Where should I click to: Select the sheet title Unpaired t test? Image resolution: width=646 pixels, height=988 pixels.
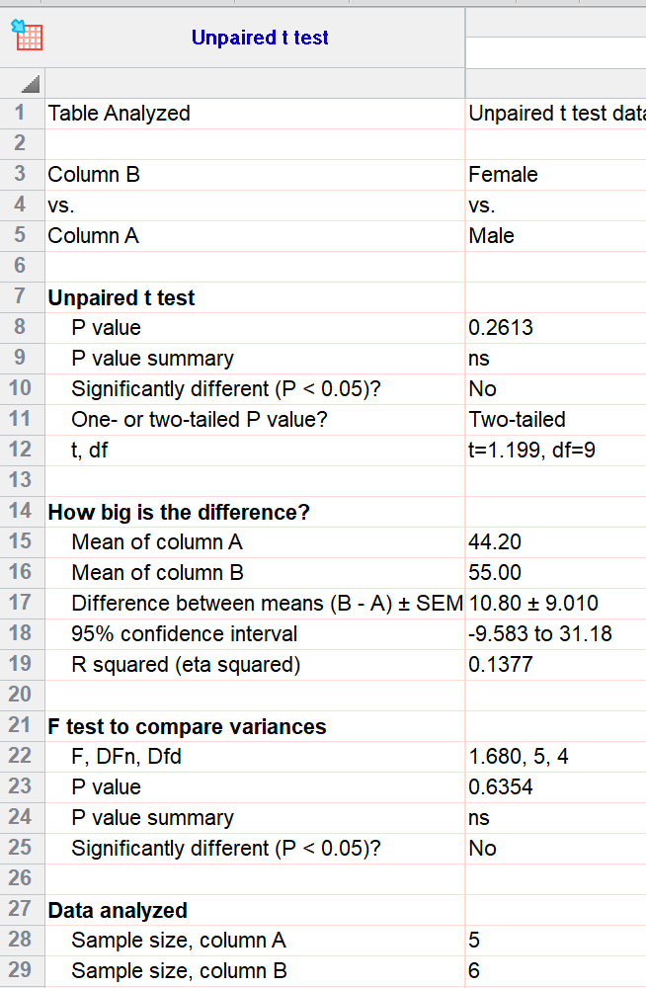259,38
